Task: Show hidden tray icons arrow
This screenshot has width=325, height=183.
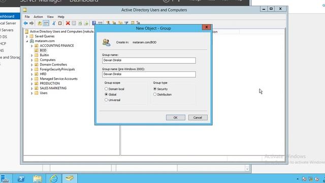Action: (298, 179)
